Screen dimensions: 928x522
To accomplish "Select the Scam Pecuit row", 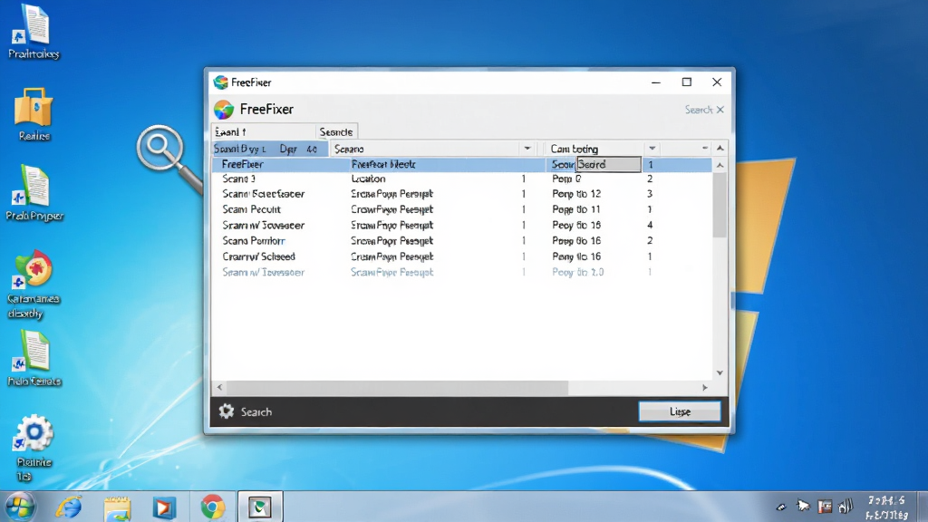I will [461, 209].
